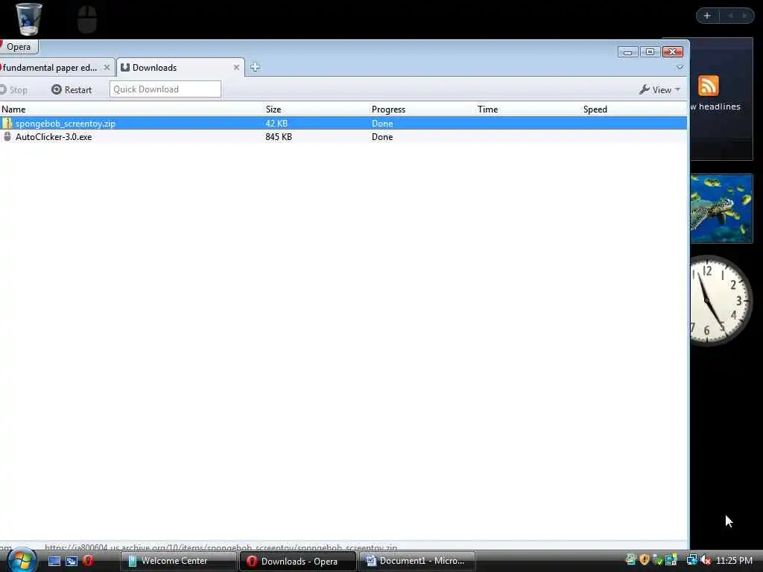
Task: Click the muted volume tray icon
Action: click(705, 560)
